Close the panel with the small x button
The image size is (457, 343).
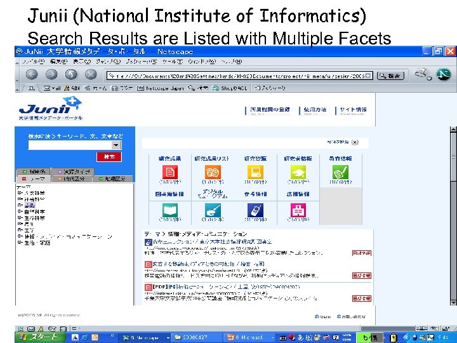[x=355, y=142]
